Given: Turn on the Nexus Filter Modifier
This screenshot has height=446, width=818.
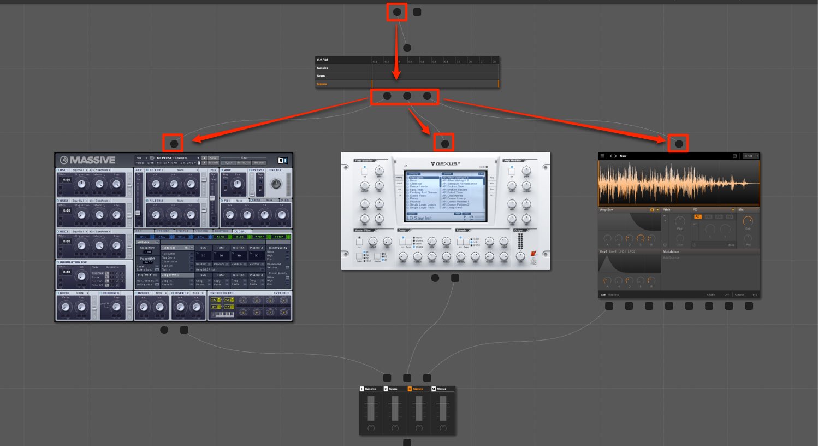Looking at the screenshot, I should coord(364,171).
